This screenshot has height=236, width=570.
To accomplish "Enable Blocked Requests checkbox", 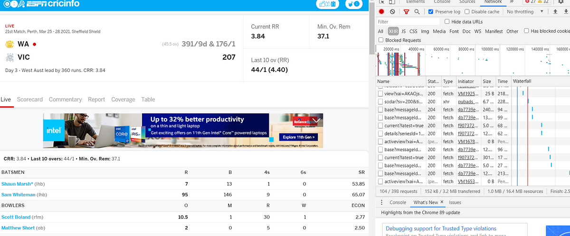I will [381, 40].
